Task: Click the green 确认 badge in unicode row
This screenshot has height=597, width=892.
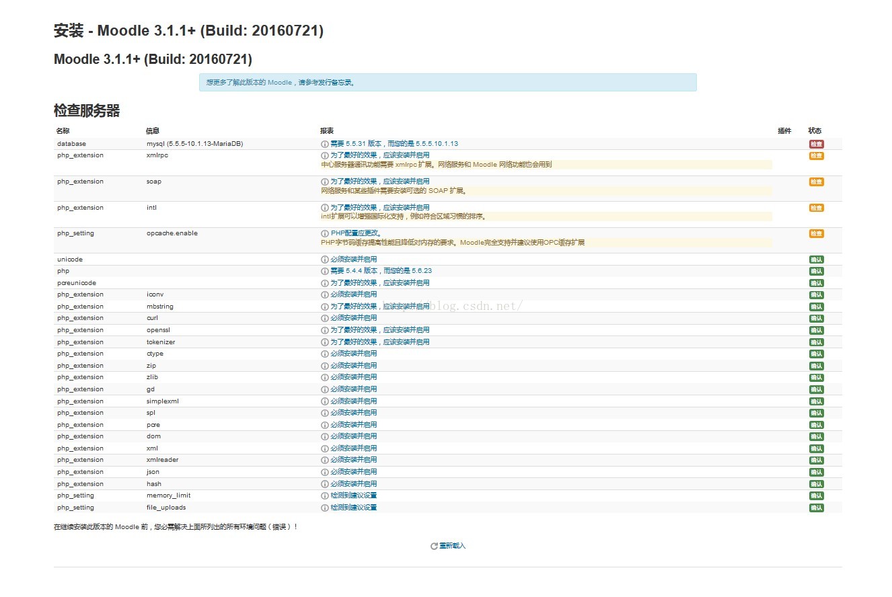Action: [x=816, y=260]
